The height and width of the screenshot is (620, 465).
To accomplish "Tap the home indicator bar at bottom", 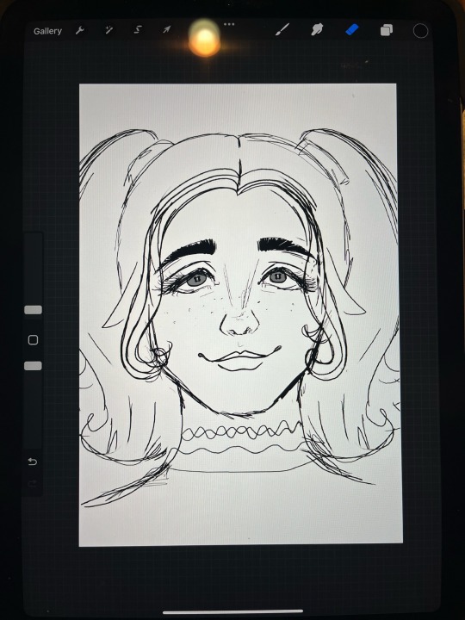I will pyautogui.click(x=232, y=612).
